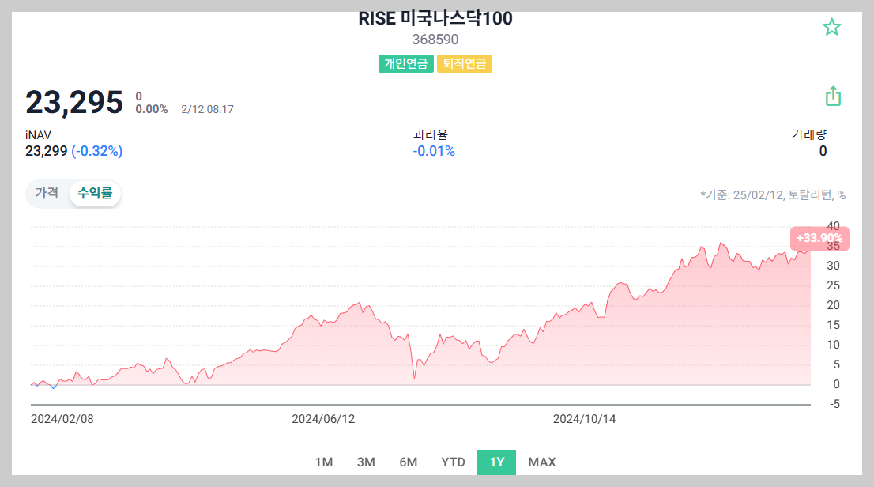Click the ticker code 368590
Viewport: 874px width, 487px height.
[x=435, y=40]
